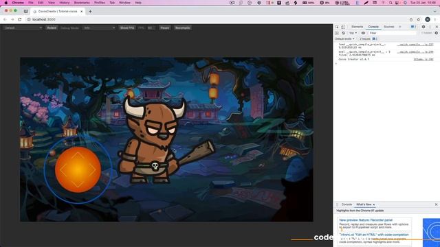Image resolution: width=440 pixels, height=247 pixels.
Task: Click the live expression eye icon
Action: (x=363, y=33)
